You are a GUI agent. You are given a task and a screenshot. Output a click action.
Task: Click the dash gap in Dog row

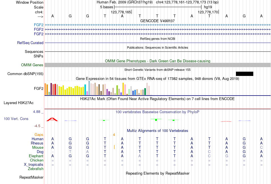tap(52, 152)
